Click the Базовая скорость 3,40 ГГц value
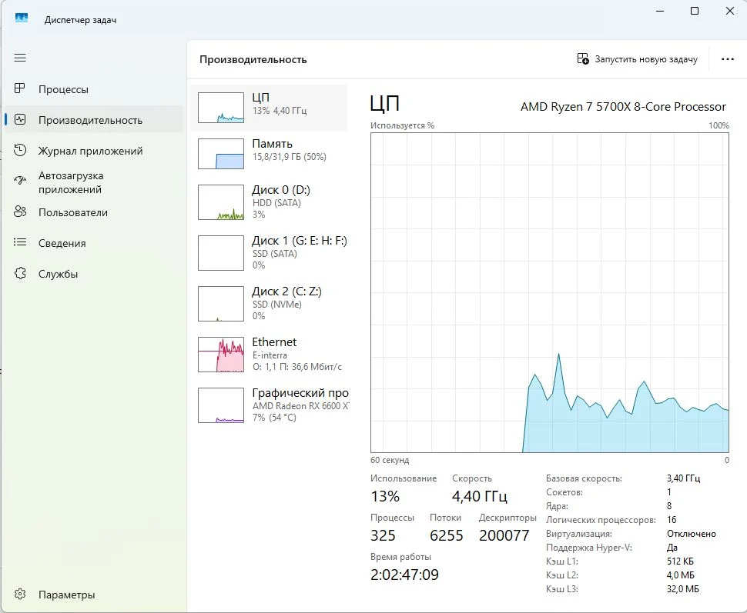The width and height of the screenshot is (747, 613). click(x=684, y=478)
